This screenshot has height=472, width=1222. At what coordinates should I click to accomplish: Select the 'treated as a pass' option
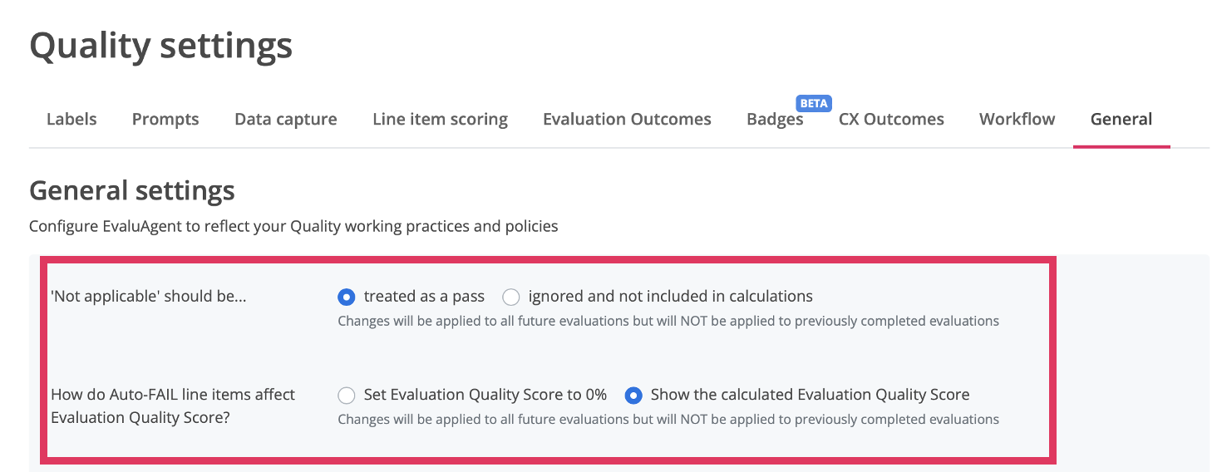[347, 297]
